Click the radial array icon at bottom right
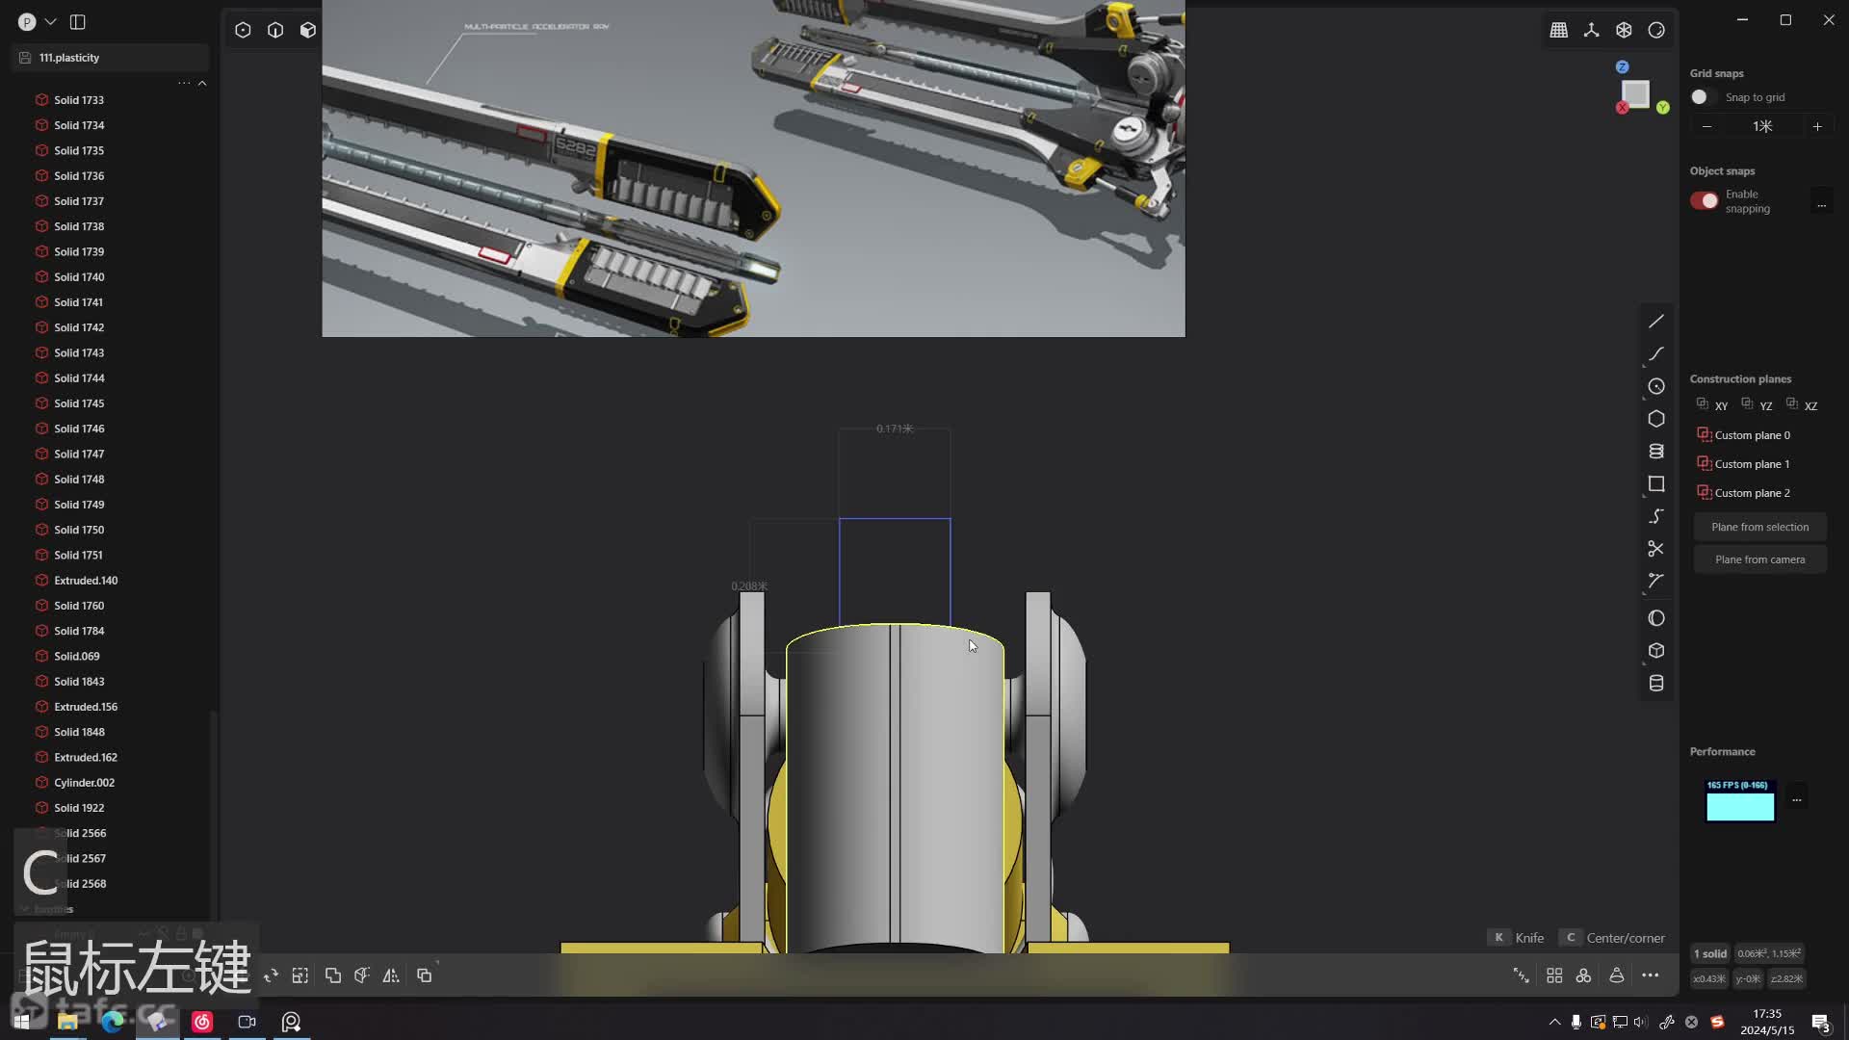Screen dimensions: 1849x1040 [x=1583, y=975]
